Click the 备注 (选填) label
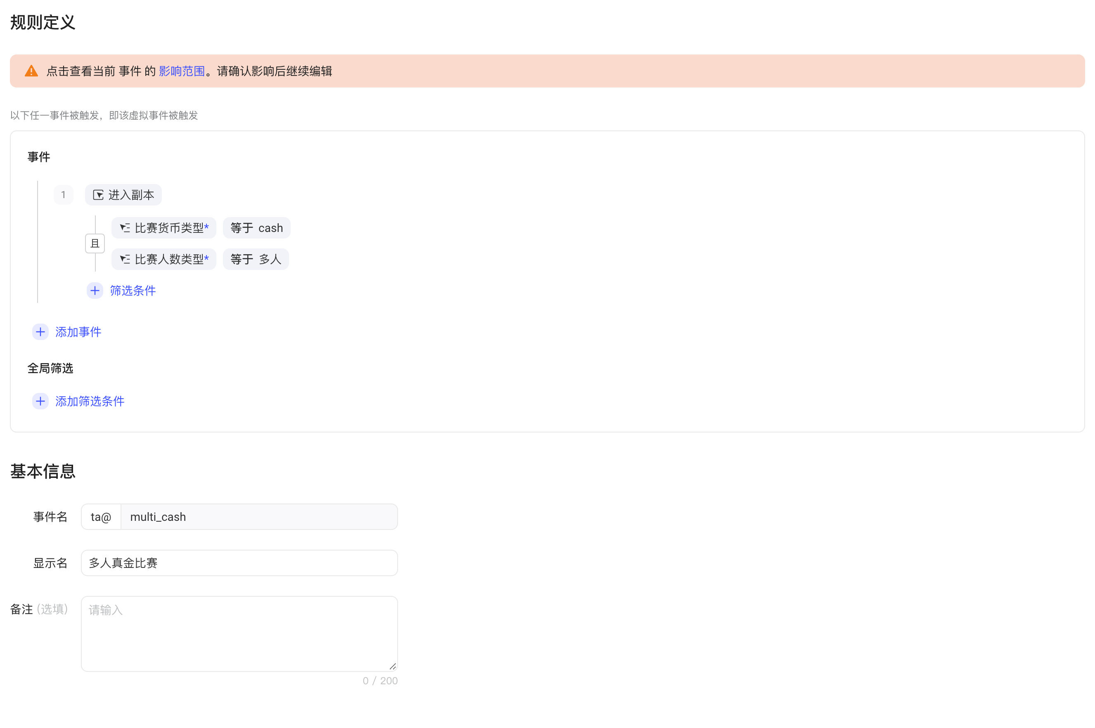Viewport: 1095px width, 728px height. [x=39, y=609]
